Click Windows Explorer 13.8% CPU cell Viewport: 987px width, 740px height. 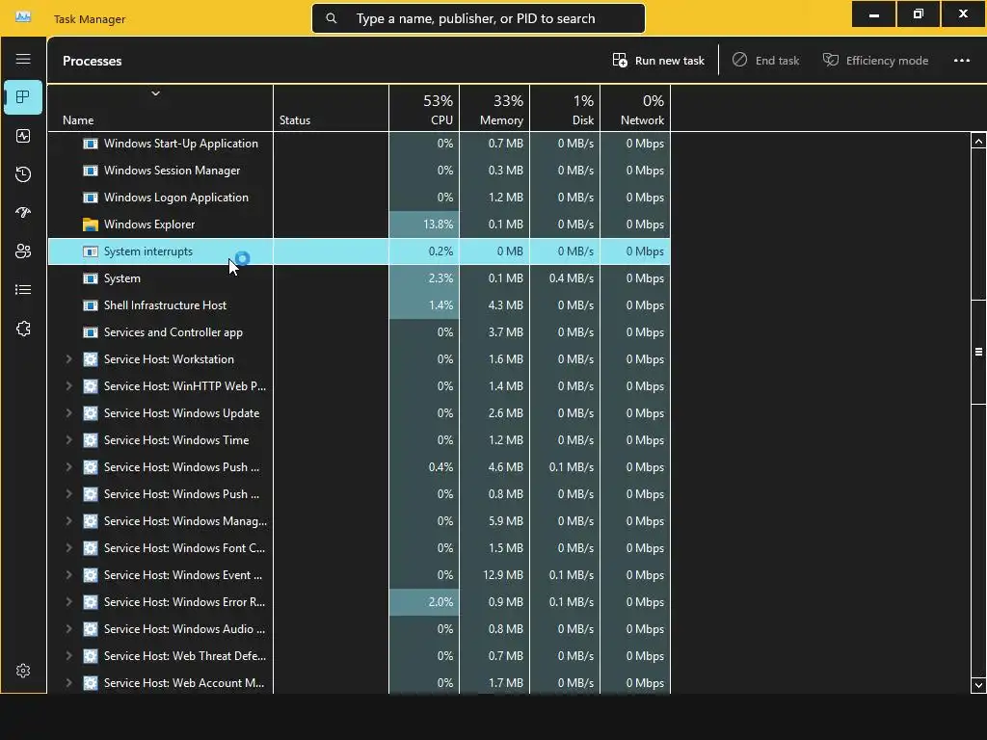[x=424, y=225]
